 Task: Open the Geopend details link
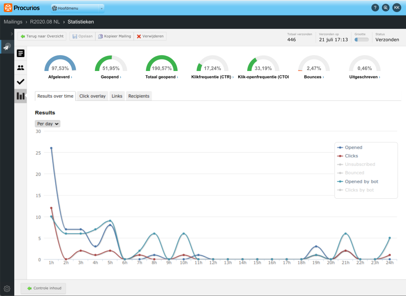111,77
